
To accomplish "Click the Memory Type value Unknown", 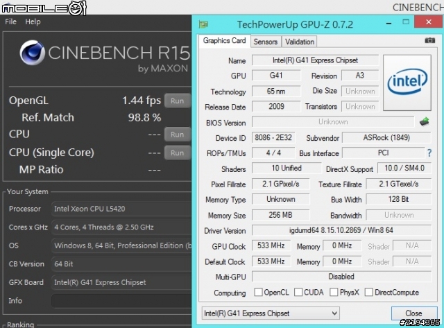I will [x=280, y=199].
